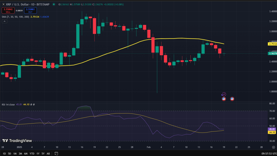Click the 70.00 RSI scale label
Viewport: 277px width, 156px height.
[x=272, y=111]
